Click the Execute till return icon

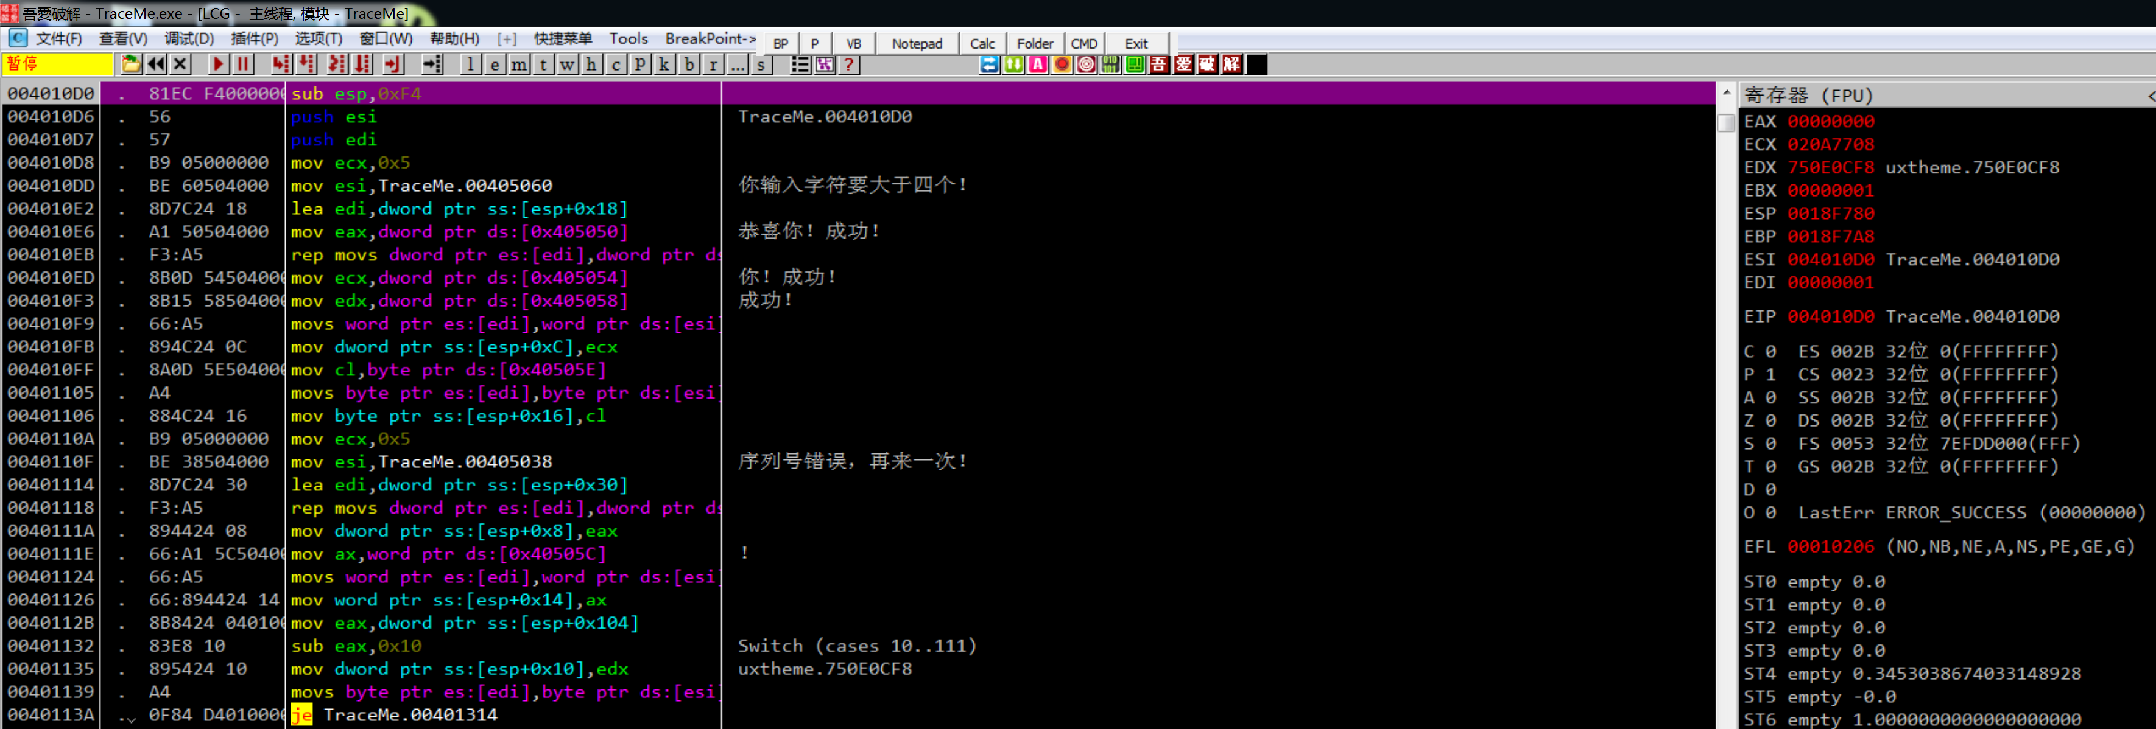click(x=393, y=65)
